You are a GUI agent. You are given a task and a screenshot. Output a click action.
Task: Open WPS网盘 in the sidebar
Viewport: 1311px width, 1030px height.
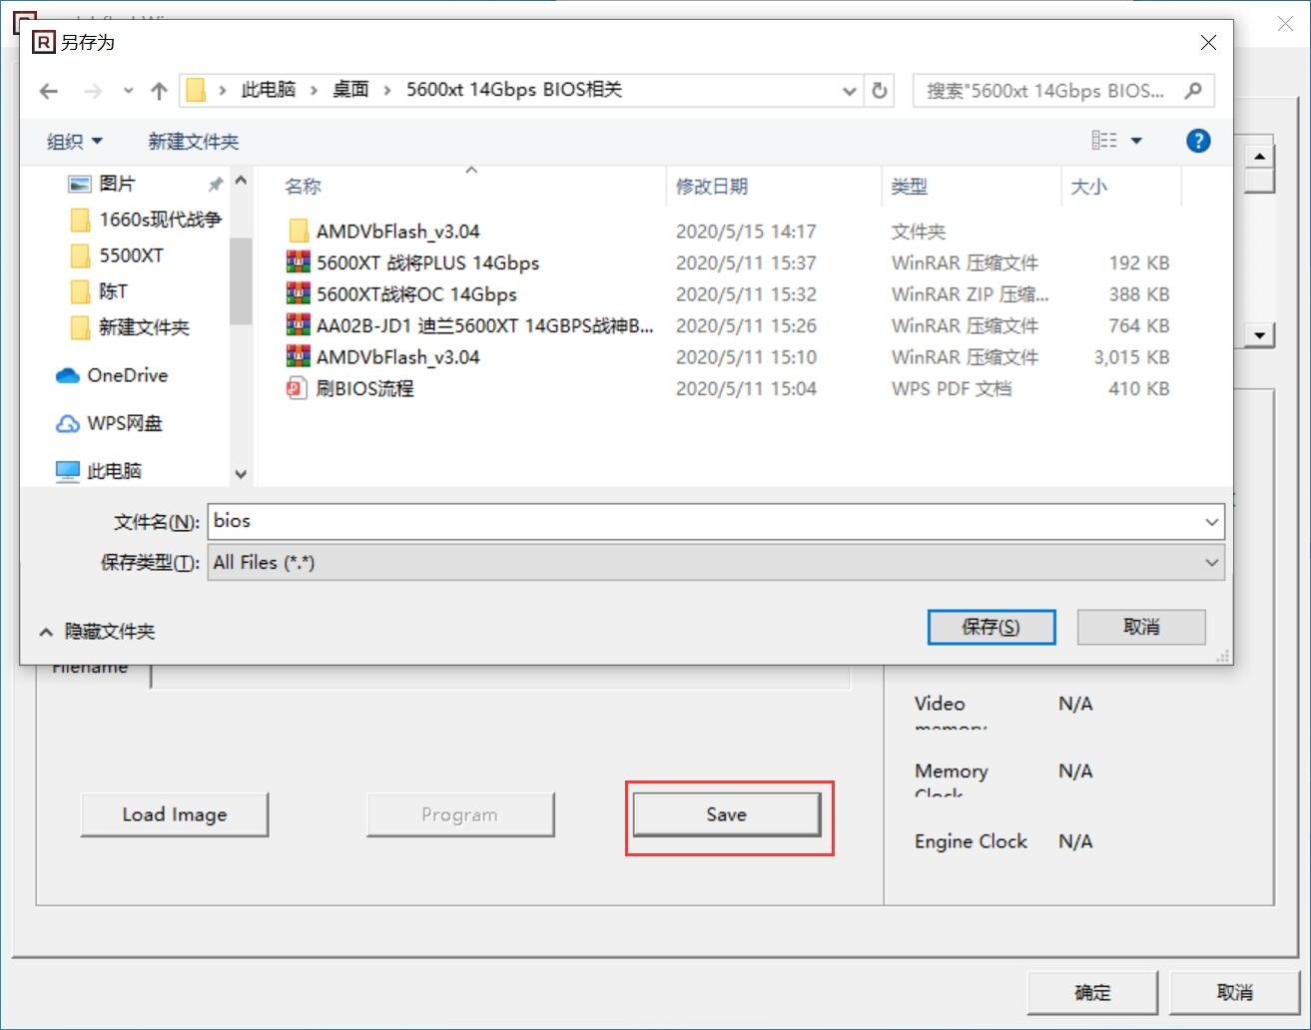(124, 423)
